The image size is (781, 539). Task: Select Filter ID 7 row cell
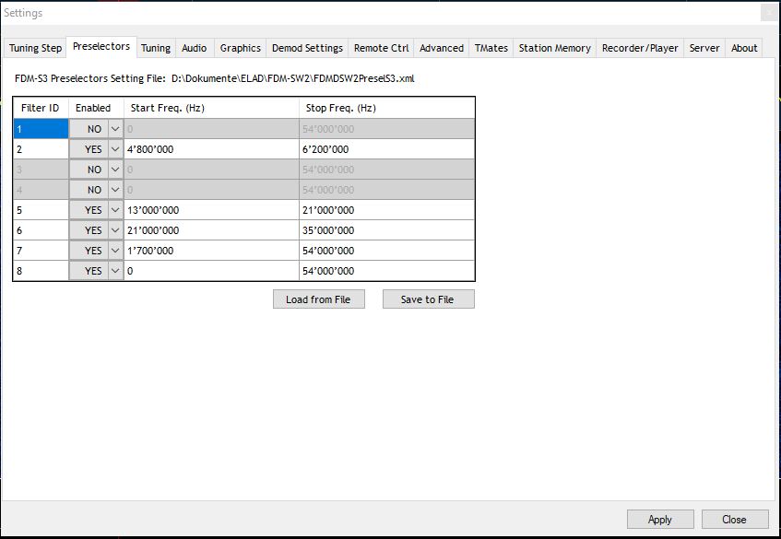pyautogui.click(x=41, y=251)
